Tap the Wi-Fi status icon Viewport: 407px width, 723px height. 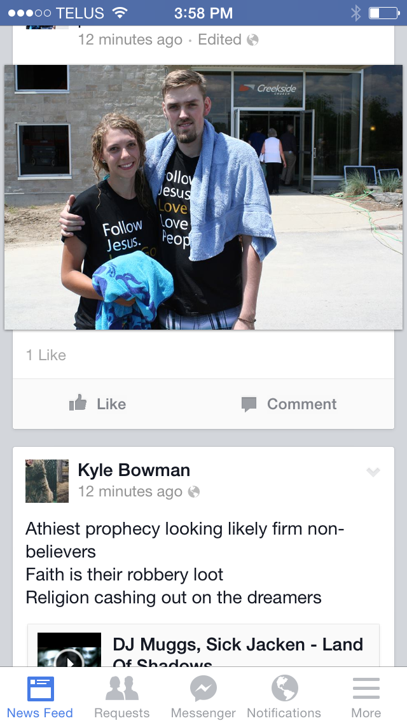[120, 13]
